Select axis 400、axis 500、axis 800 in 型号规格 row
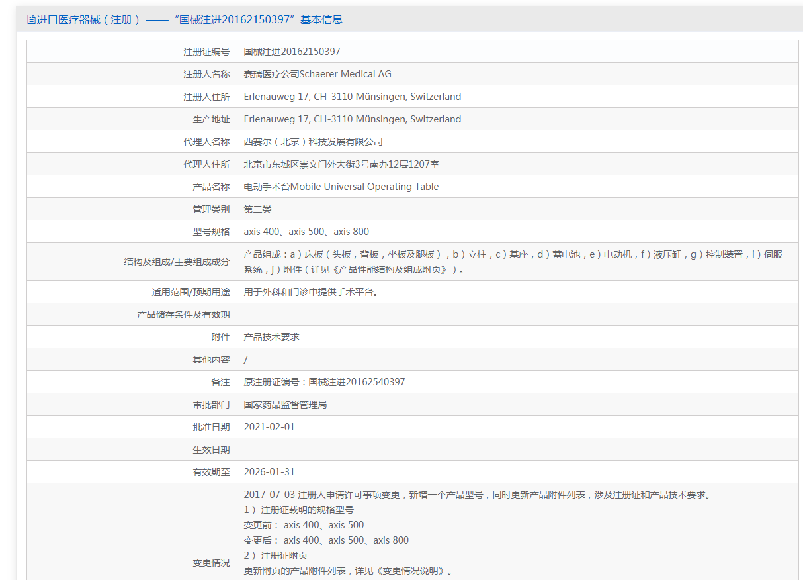 (x=306, y=232)
